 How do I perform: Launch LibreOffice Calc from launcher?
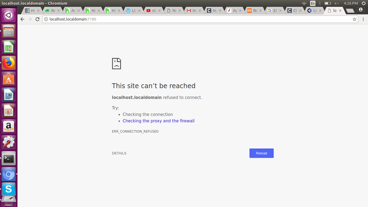click(x=9, y=47)
